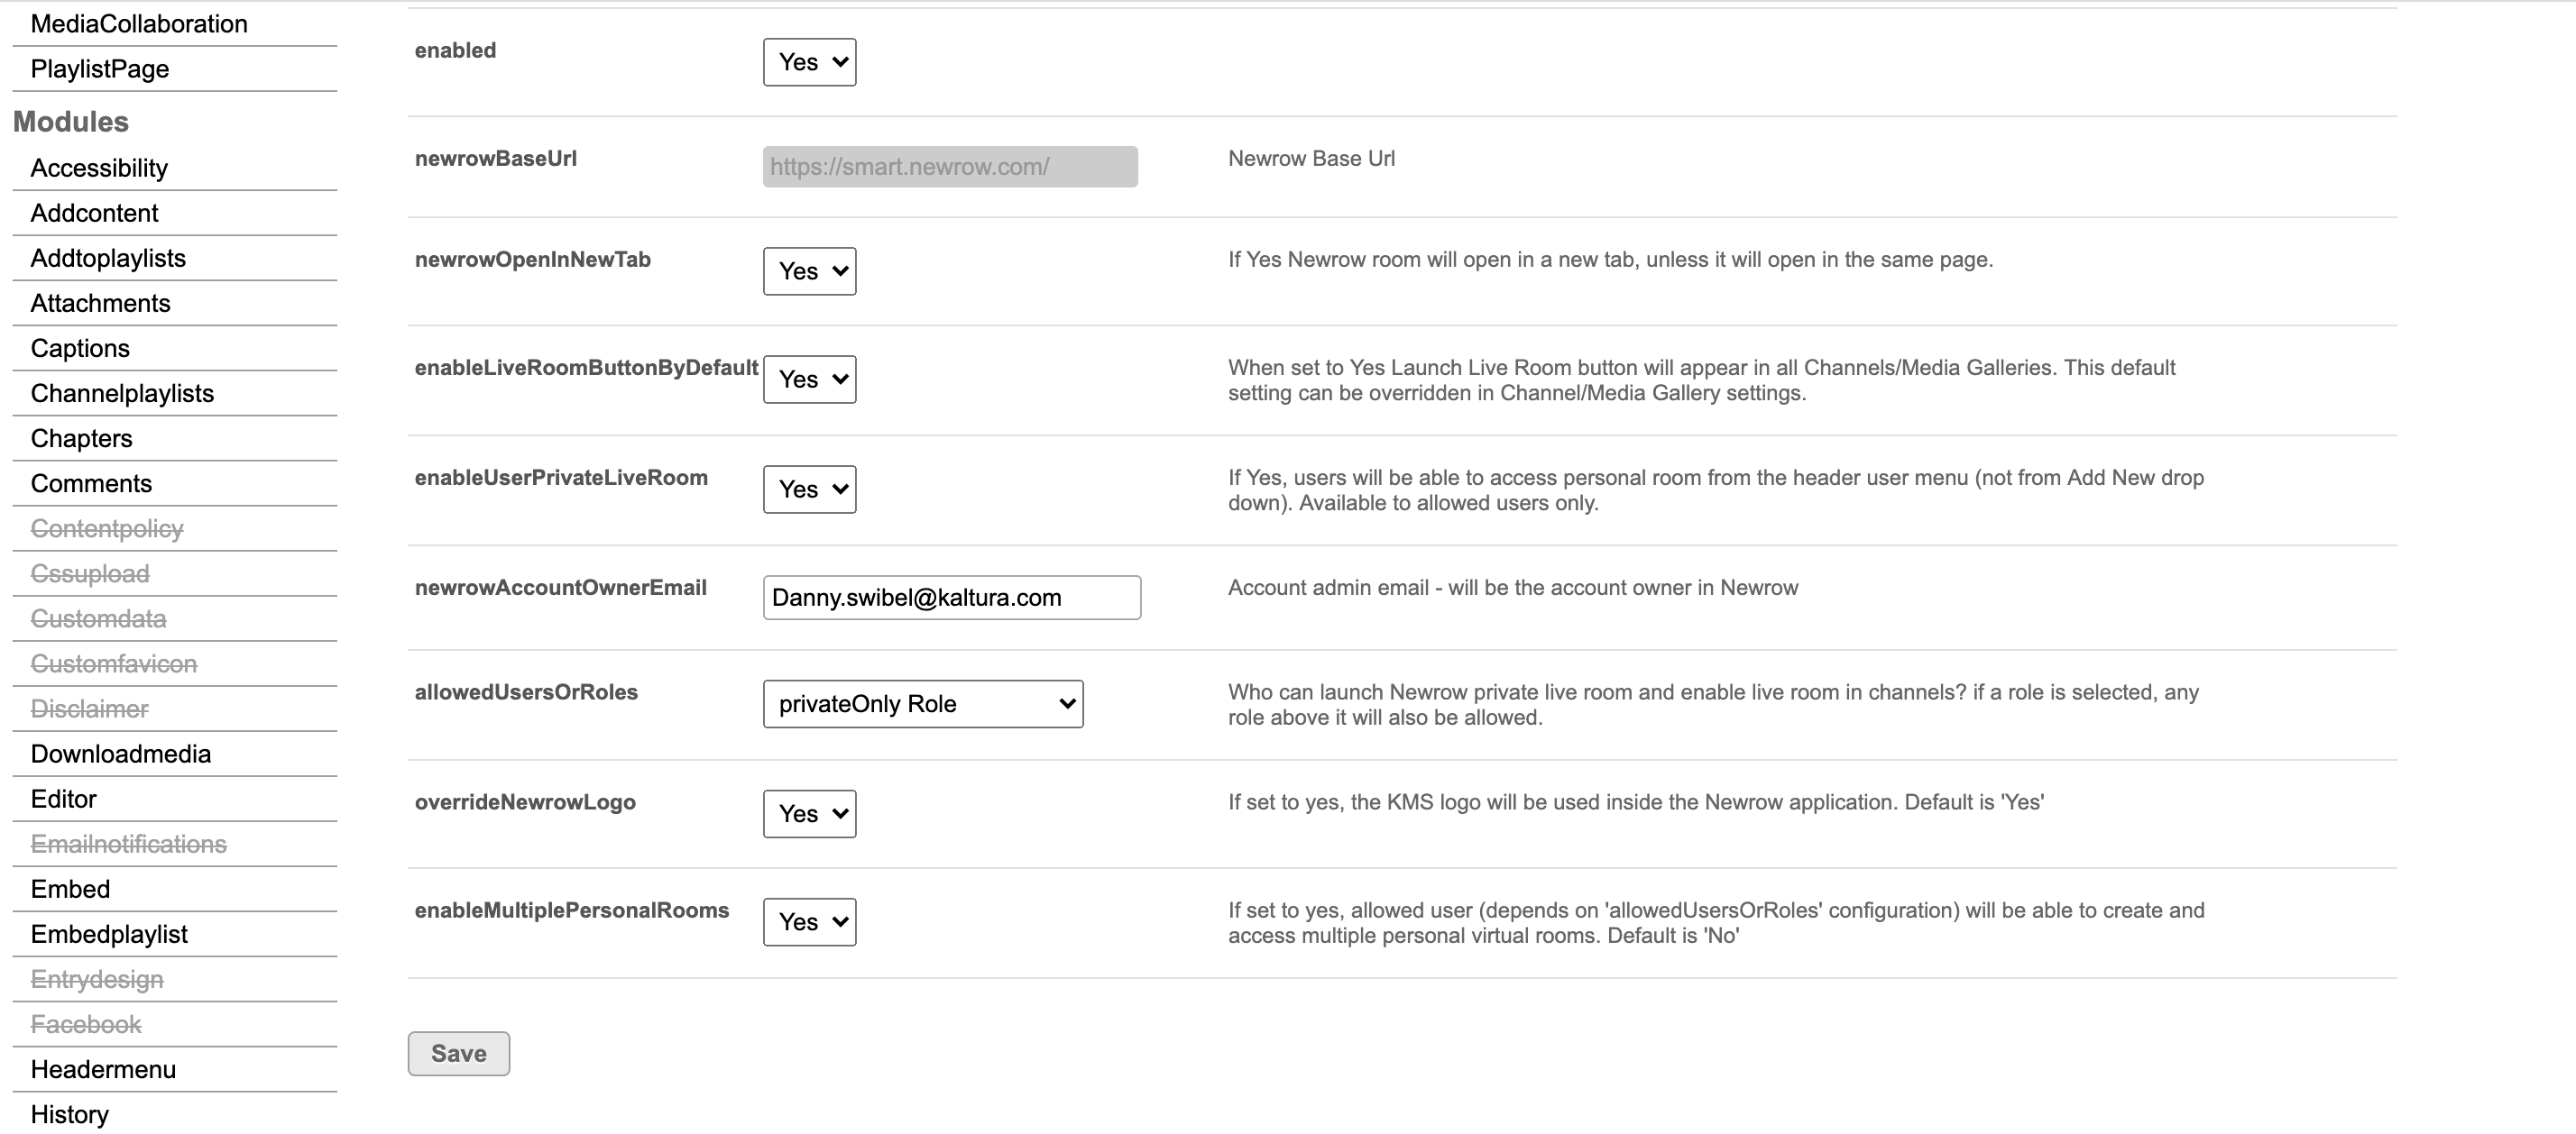Open the Accessibility module

tap(99, 168)
